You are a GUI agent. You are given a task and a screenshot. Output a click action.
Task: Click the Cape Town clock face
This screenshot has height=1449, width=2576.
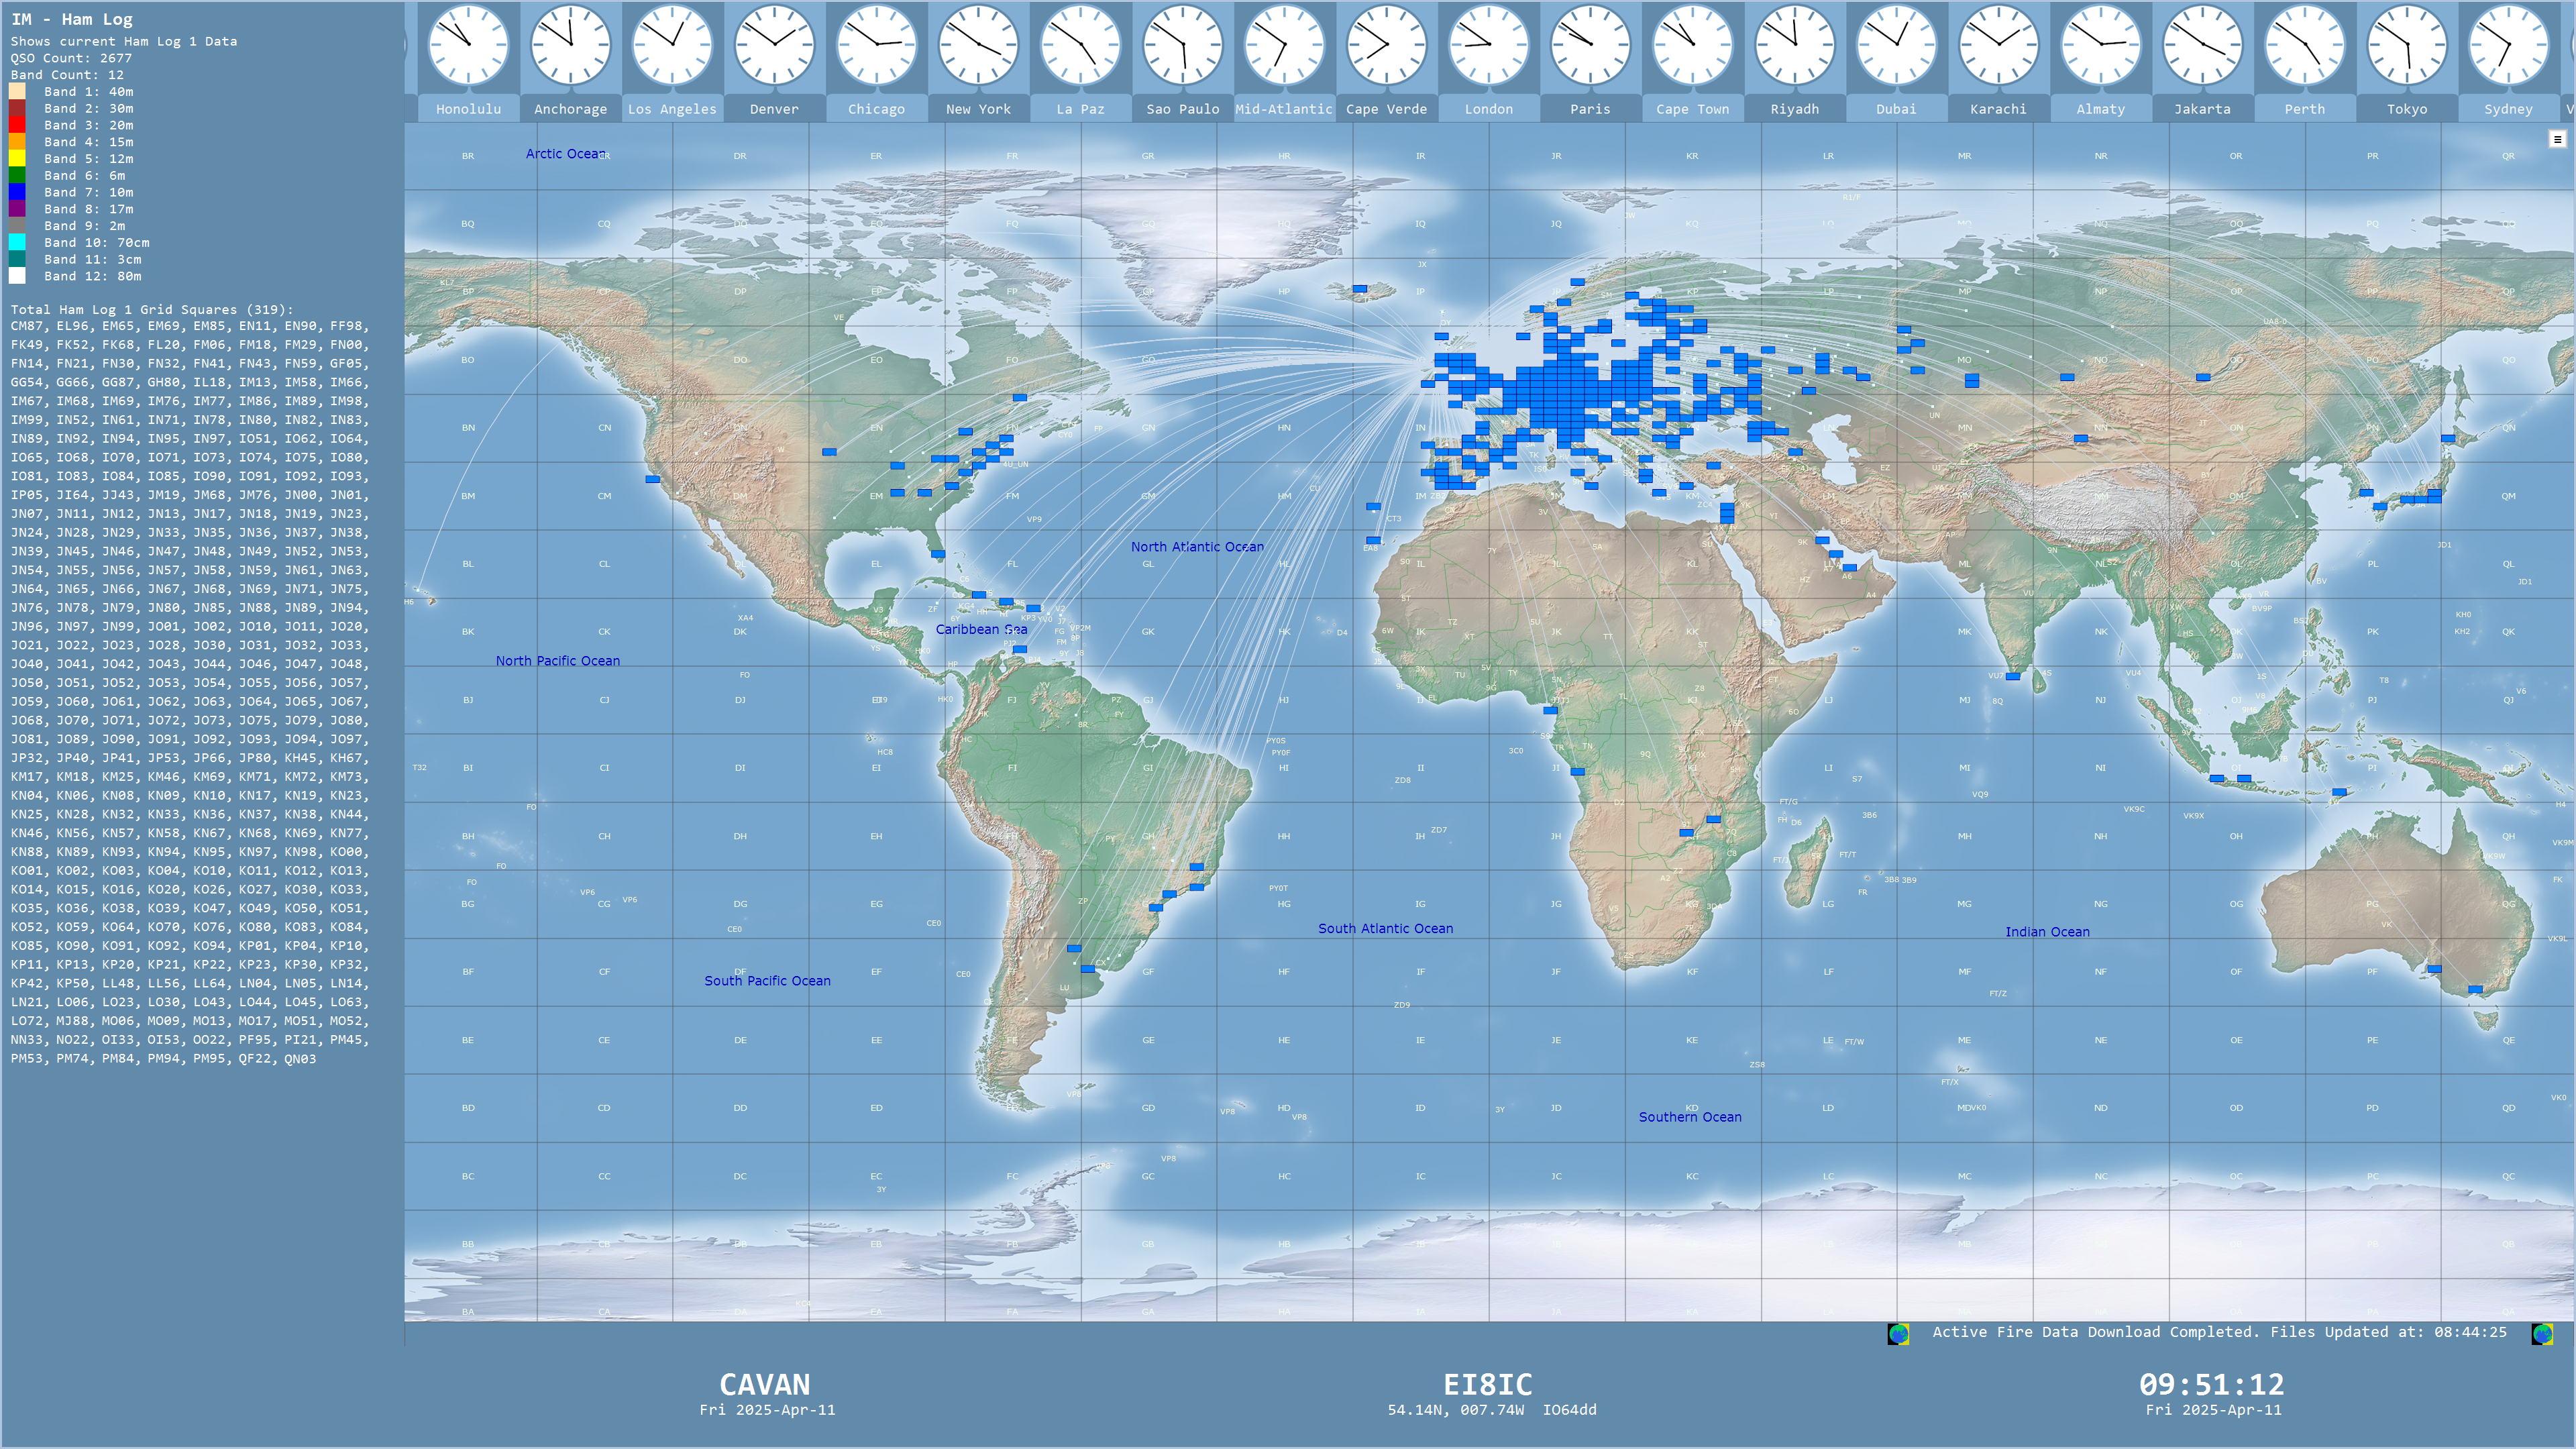tap(1692, 45)
